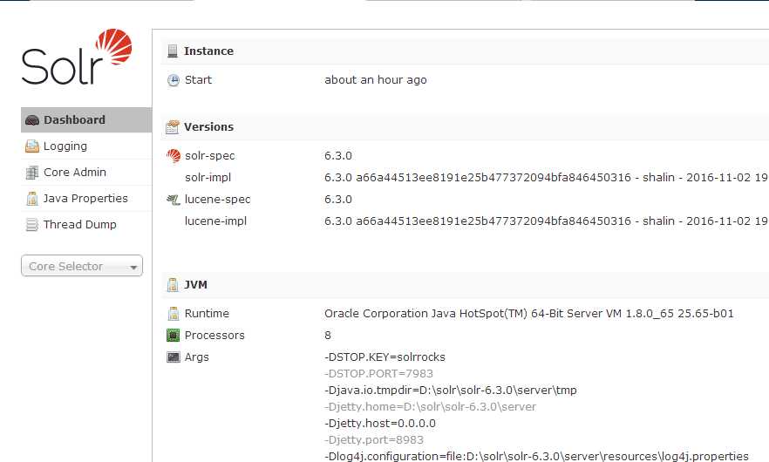
Task: Click the -Dlog4j.configuration argument
Action: click(536, 456)
